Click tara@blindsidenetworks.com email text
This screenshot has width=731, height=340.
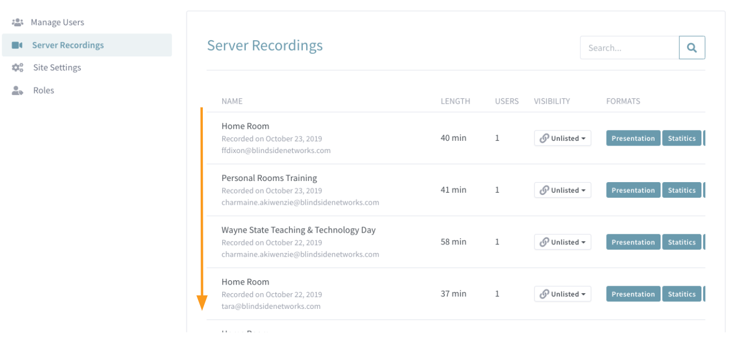click(x=271, y=306)
